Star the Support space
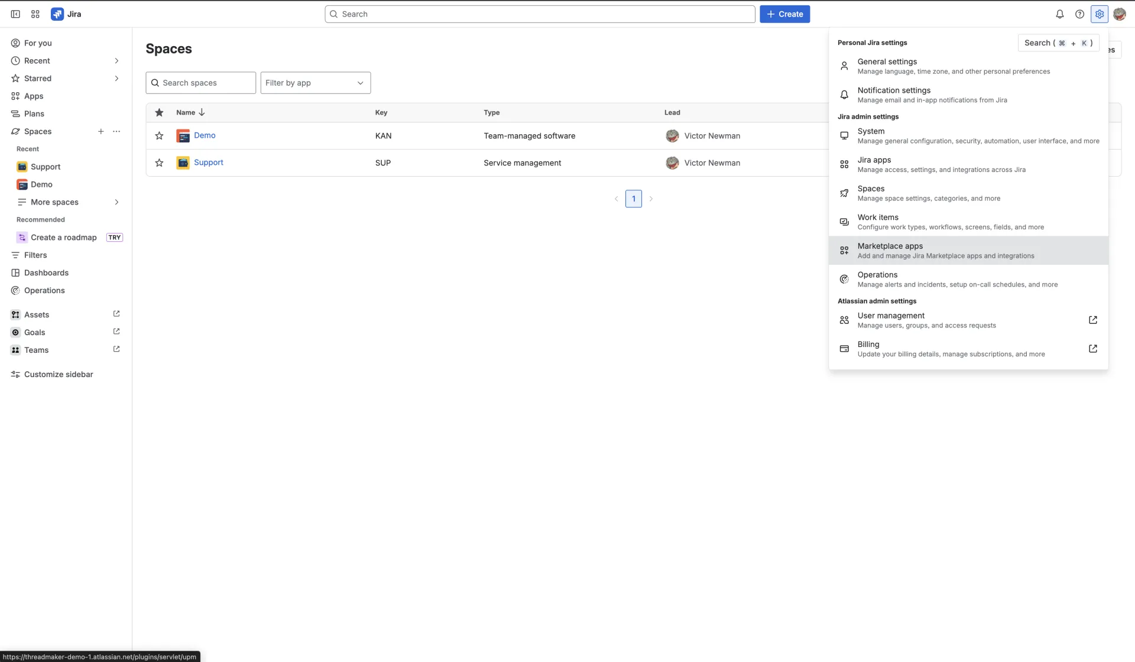Viewport: 1135px width, 662px height. (159, 163)
